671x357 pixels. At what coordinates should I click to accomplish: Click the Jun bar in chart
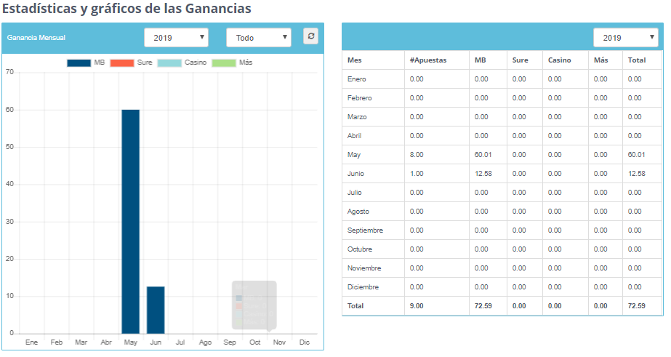point(156,310)
